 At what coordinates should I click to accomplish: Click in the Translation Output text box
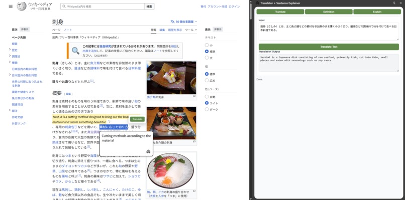click(329, 63)
